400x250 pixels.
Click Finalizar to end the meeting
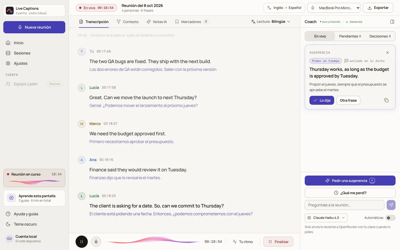pos(278,242)
